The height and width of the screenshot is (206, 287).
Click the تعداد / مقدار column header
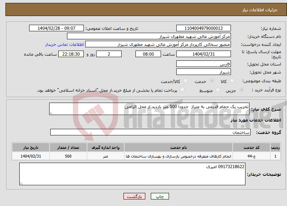click(x=68, y=147)
